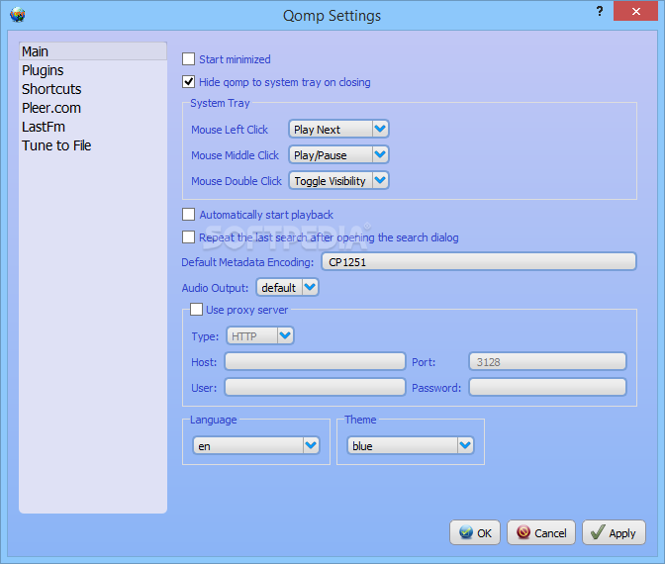Screen dimensions: 665x564
Task: Open Mouse Middle Click action dropdown
Action: [x=338, y=154]
